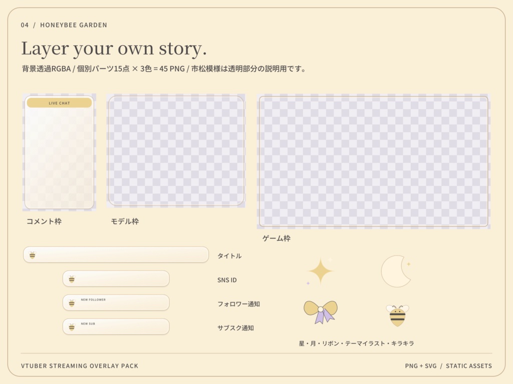Screen dimensions: 513x384
Task: Click the bee icon beside NEW SUB
Action: coord(72,327)
